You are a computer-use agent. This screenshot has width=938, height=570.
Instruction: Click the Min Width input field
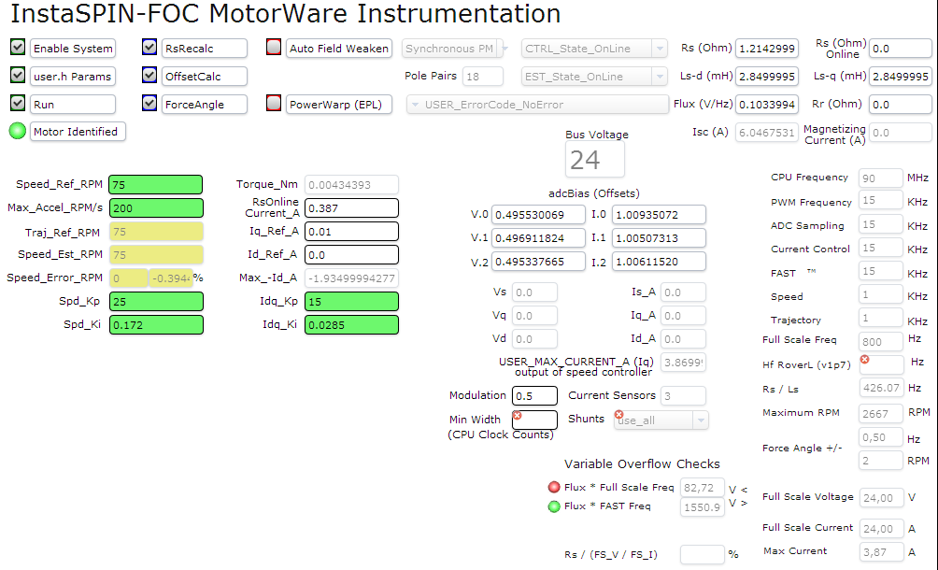[x=534, y=420]
